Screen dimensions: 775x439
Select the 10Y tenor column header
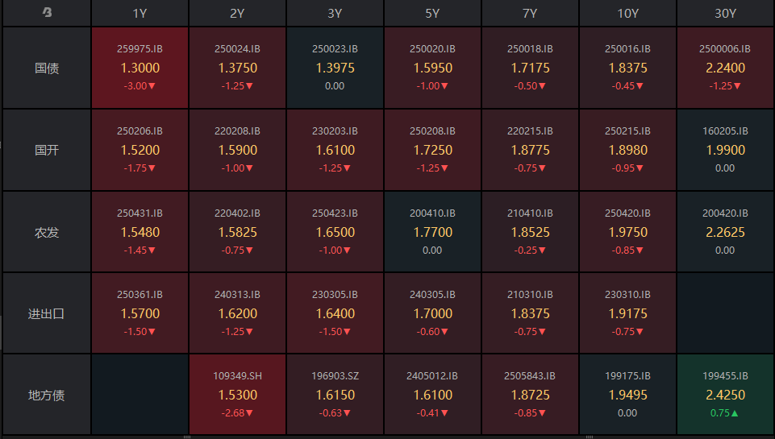pyautogui.click(x=627, y=14)
